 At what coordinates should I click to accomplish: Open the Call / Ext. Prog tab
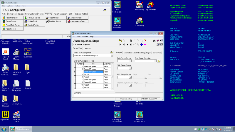tap(139, 53)
